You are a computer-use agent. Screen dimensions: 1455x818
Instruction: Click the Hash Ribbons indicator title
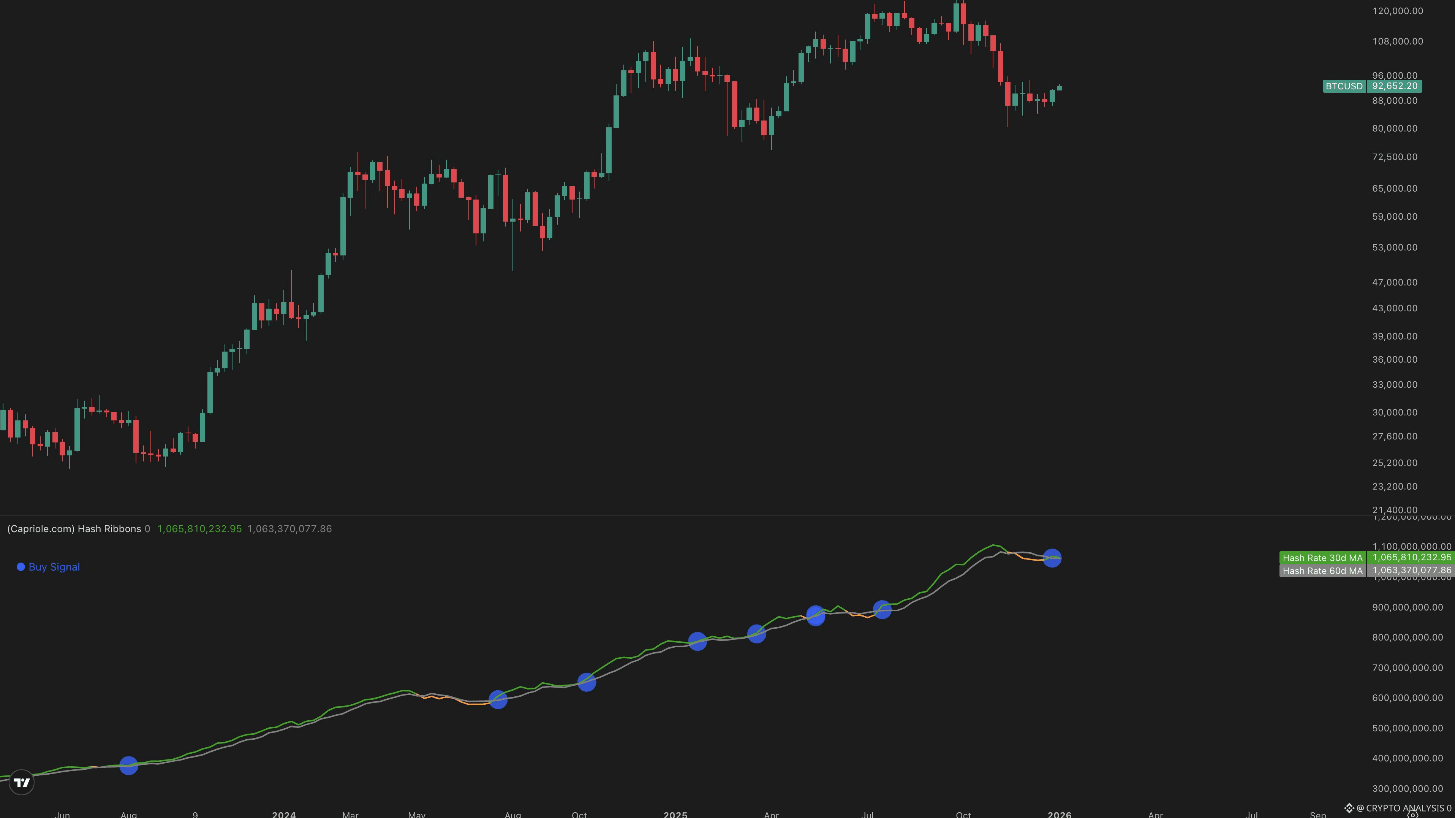(74, 529)
